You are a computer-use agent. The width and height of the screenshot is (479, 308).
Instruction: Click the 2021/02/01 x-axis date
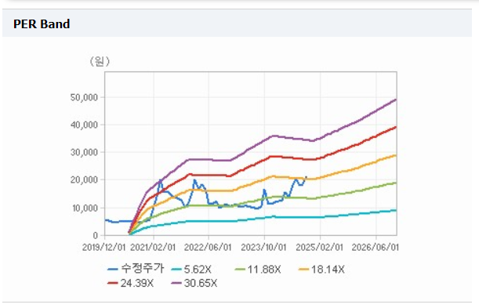(153, 247)
